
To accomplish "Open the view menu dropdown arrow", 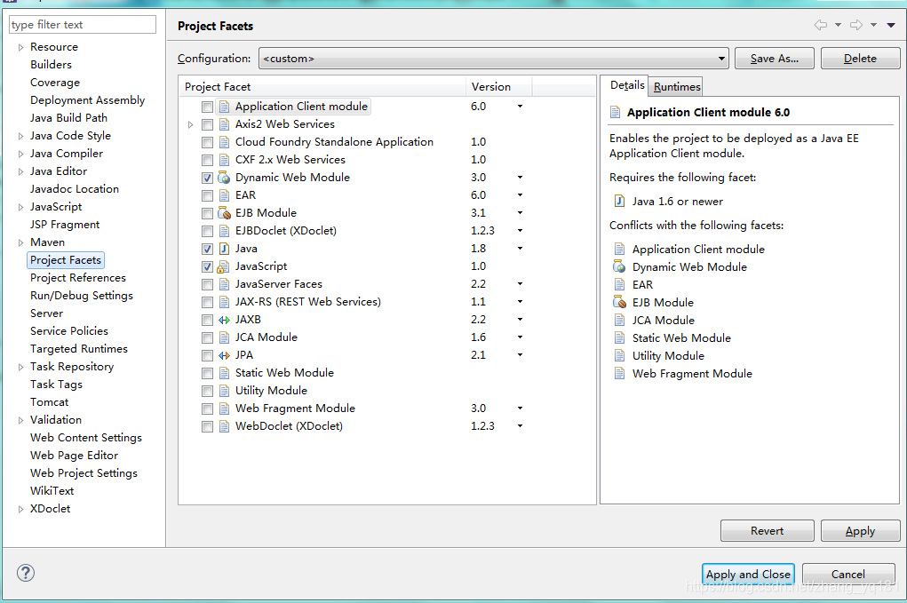I will [891, 25].
